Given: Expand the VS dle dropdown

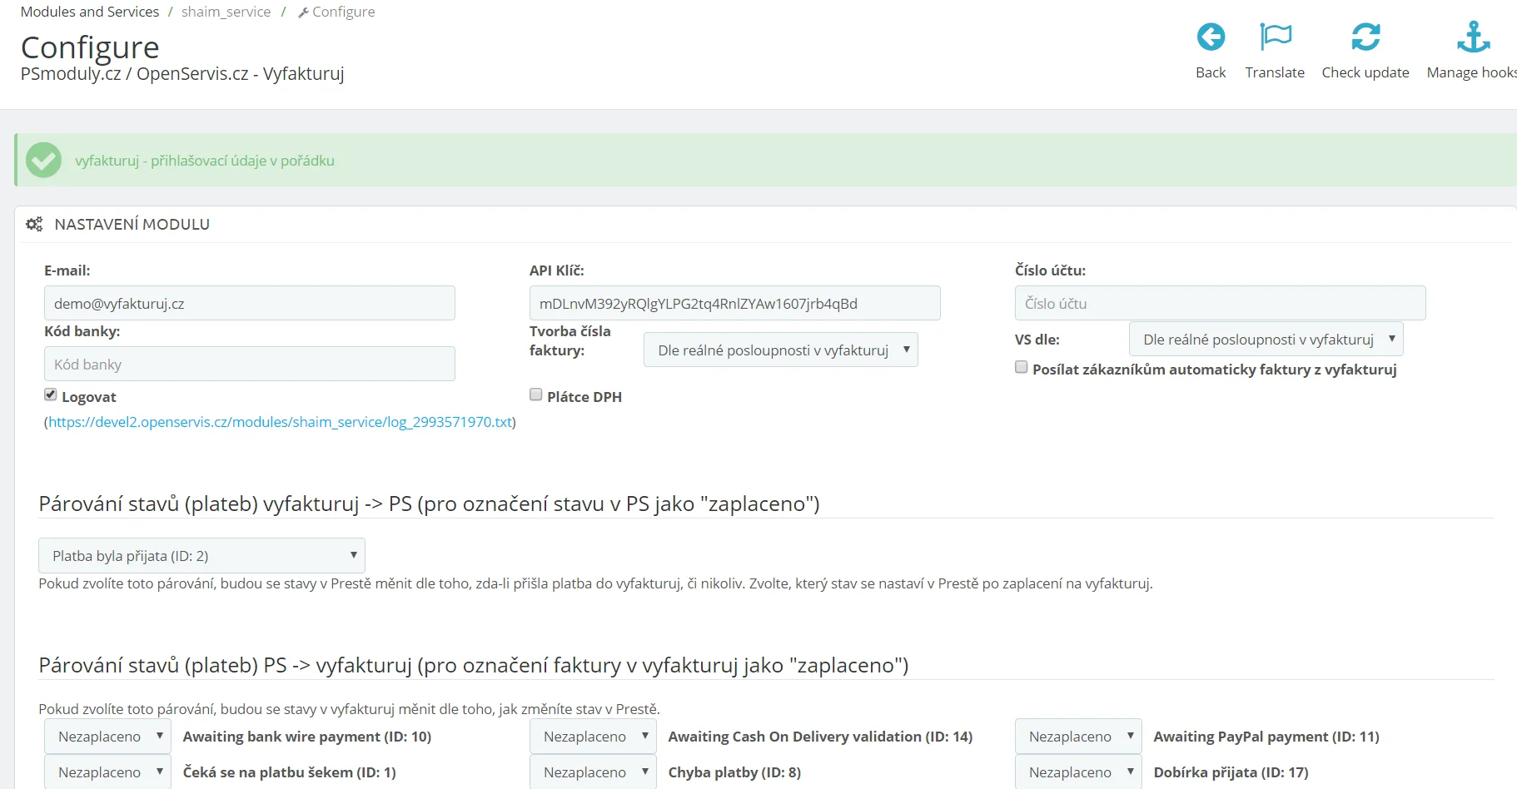Looking at the screenshot, I should coord(1266,340).
